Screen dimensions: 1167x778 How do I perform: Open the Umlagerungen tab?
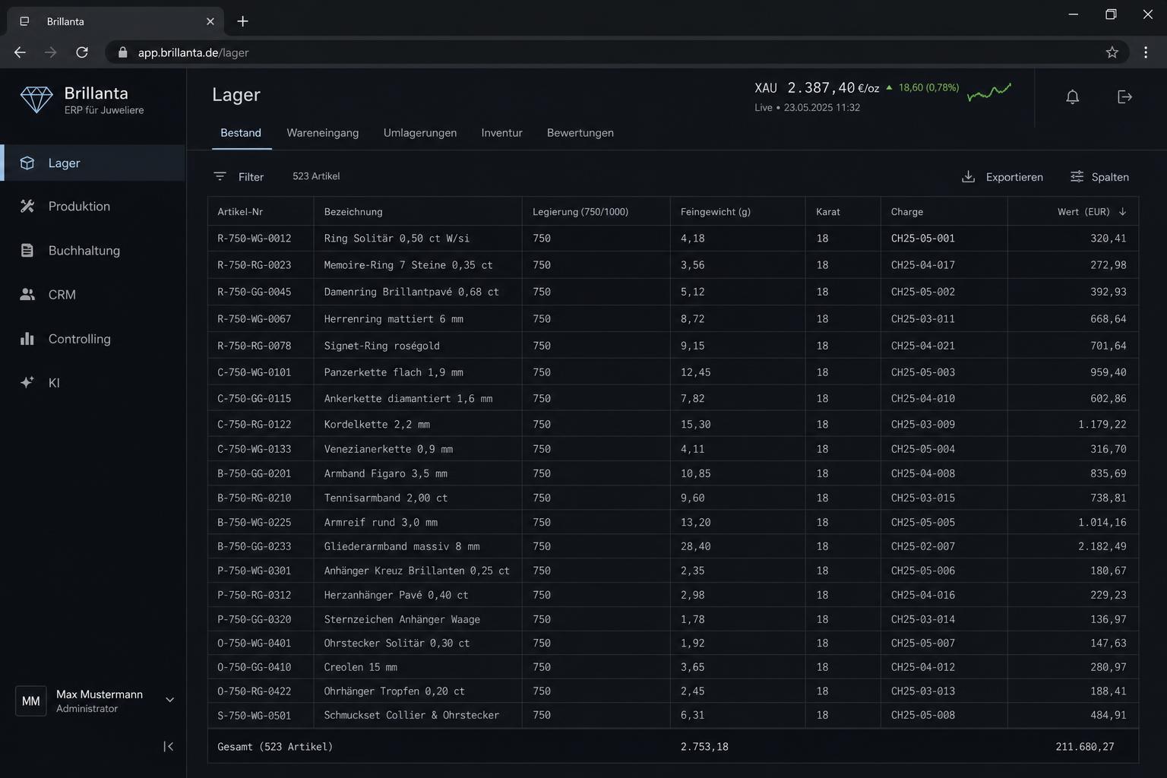click(x=420, y=132)
